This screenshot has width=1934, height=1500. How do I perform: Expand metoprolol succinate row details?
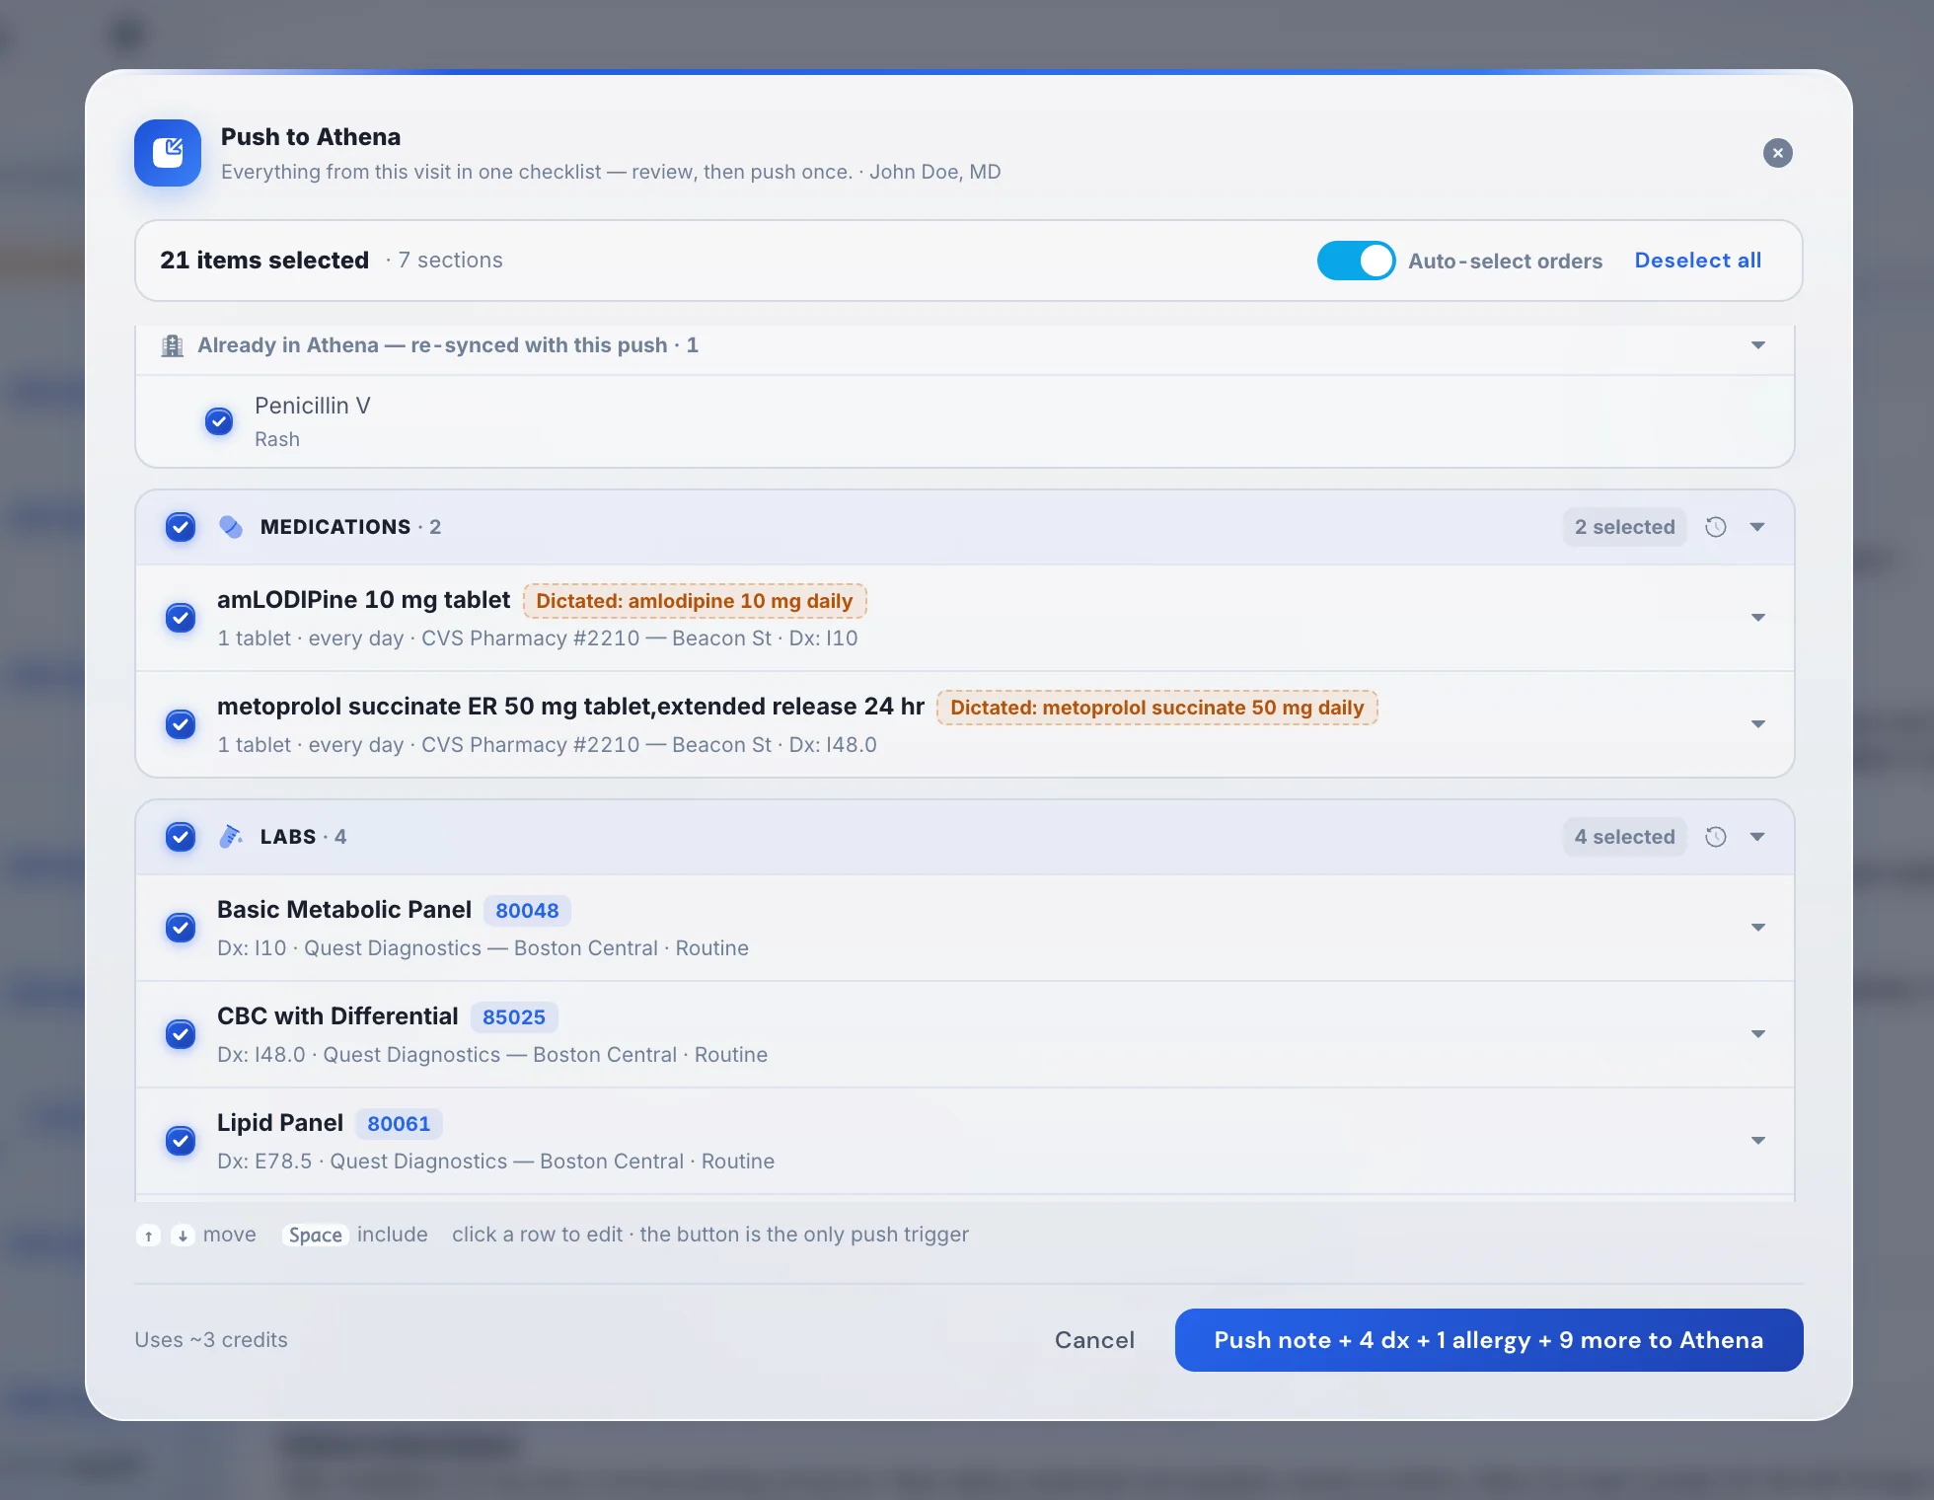click(x=1757, y=724)
